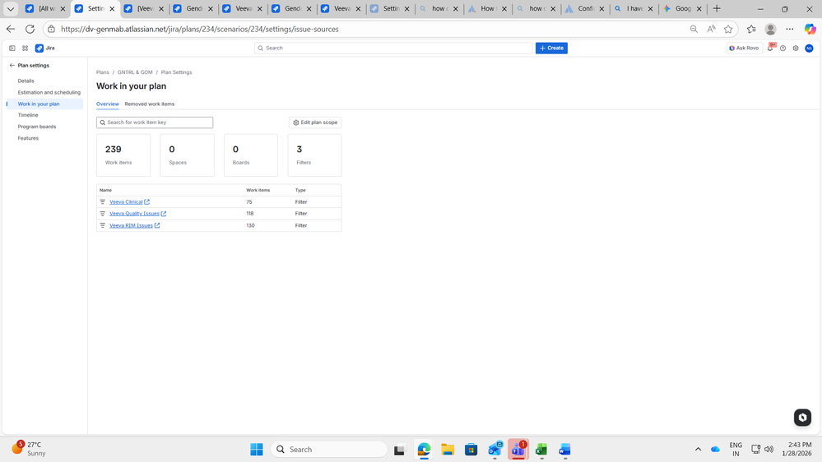Click the browser address bar URL
The image size is (822, 462).
(x=200, y=30)
